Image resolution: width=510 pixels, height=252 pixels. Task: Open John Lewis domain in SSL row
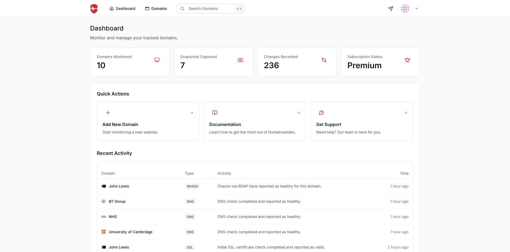click(x=119, y=247)
